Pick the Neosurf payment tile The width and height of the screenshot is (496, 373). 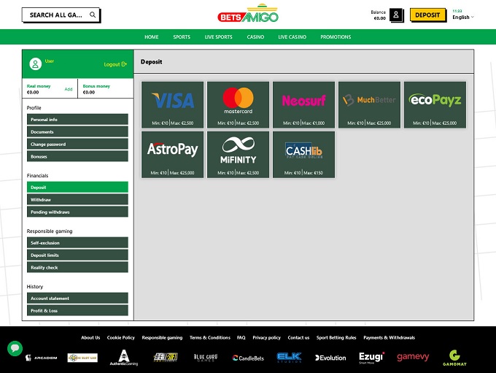tap(303, 104)
